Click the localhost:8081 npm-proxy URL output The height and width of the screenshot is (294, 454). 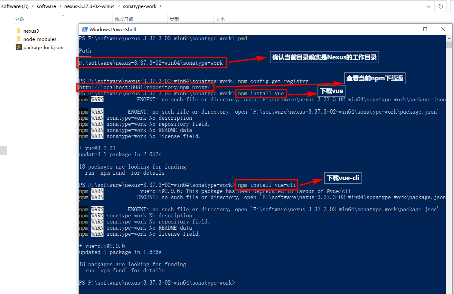tap(145, 87)
